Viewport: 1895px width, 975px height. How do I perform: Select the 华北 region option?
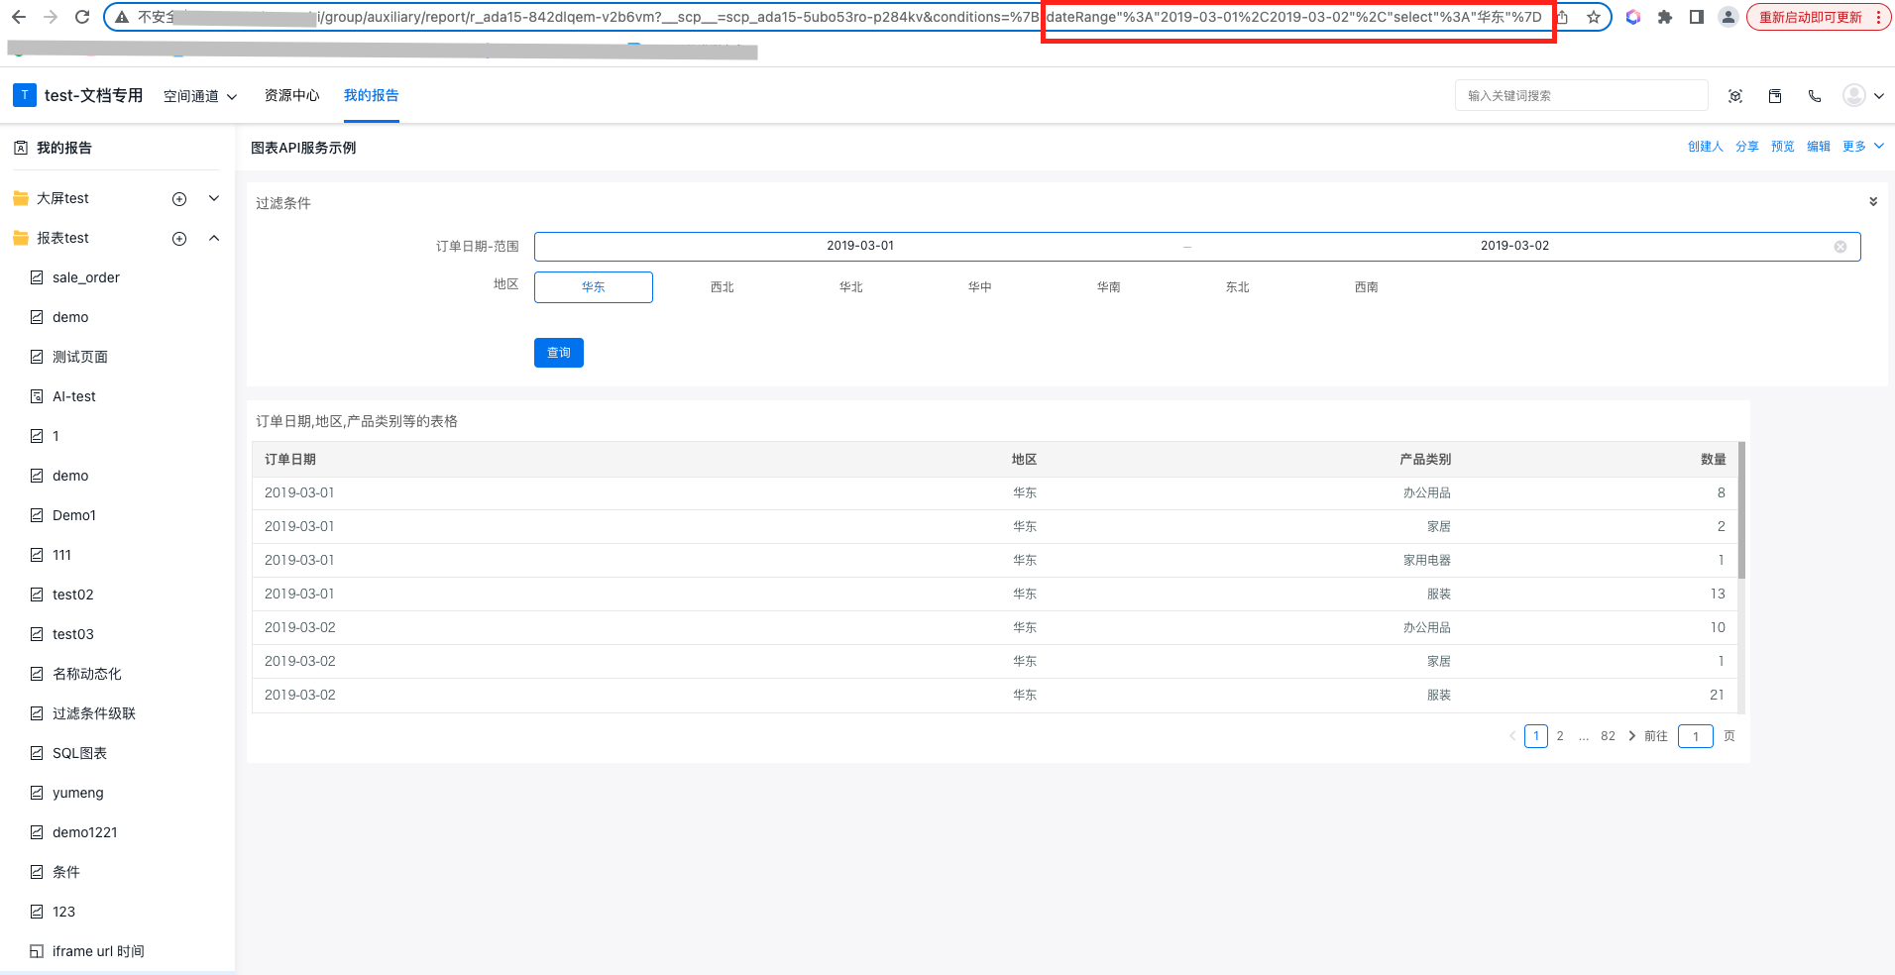pos(851,287)
